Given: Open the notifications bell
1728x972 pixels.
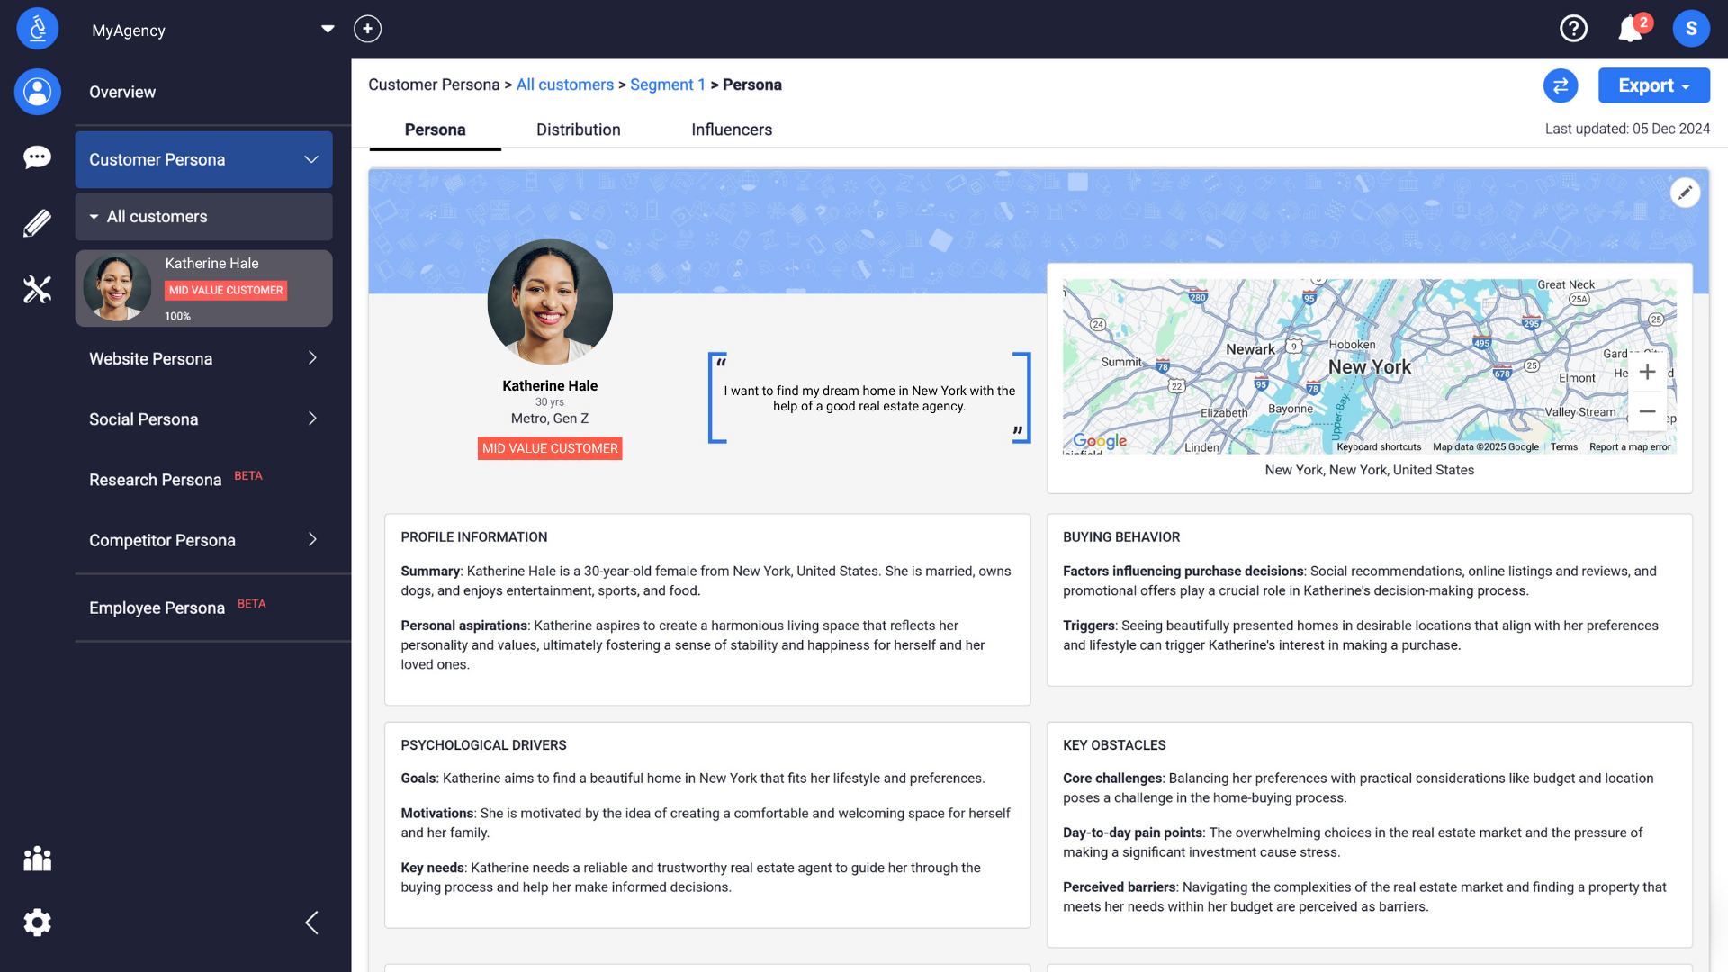Looking at the screenshot, I should click(x=1631, y=29).
